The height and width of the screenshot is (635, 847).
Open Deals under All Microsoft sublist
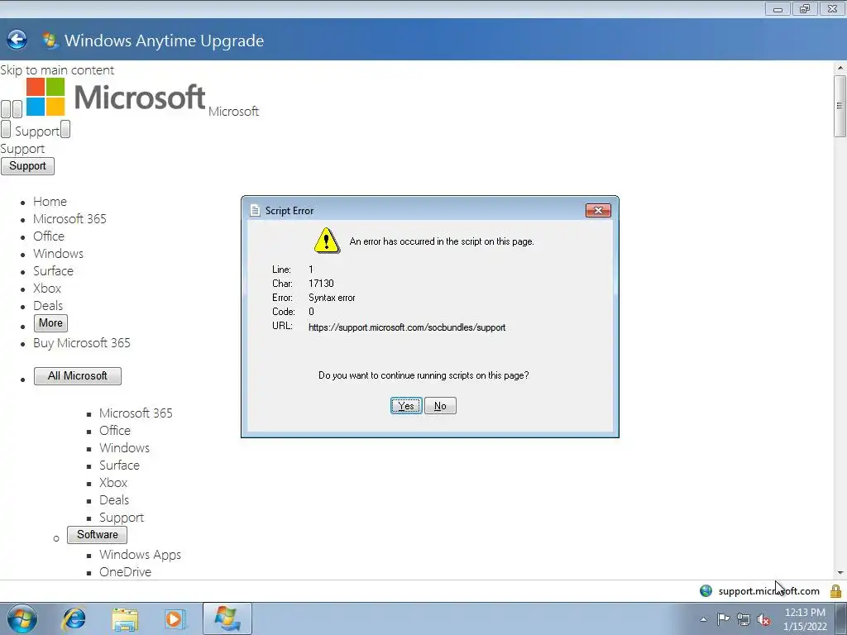coord(114,500)
